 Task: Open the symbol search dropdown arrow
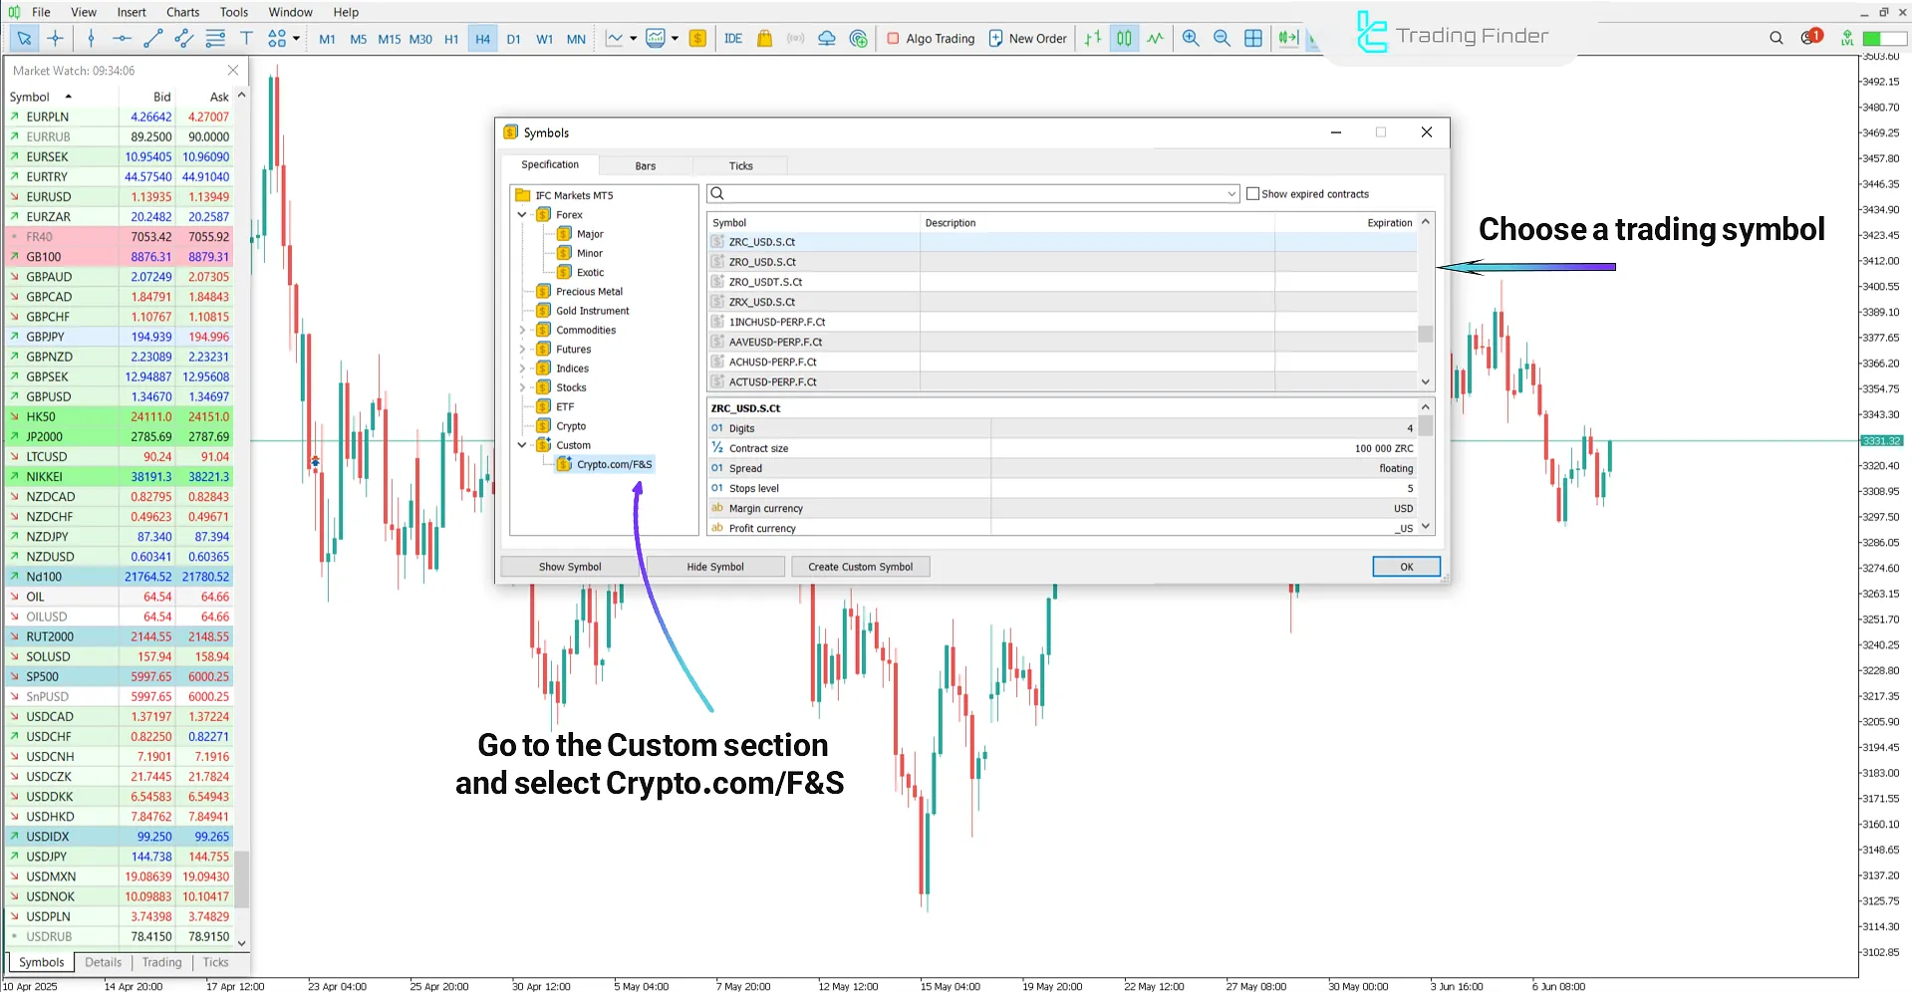point(1229,193)
